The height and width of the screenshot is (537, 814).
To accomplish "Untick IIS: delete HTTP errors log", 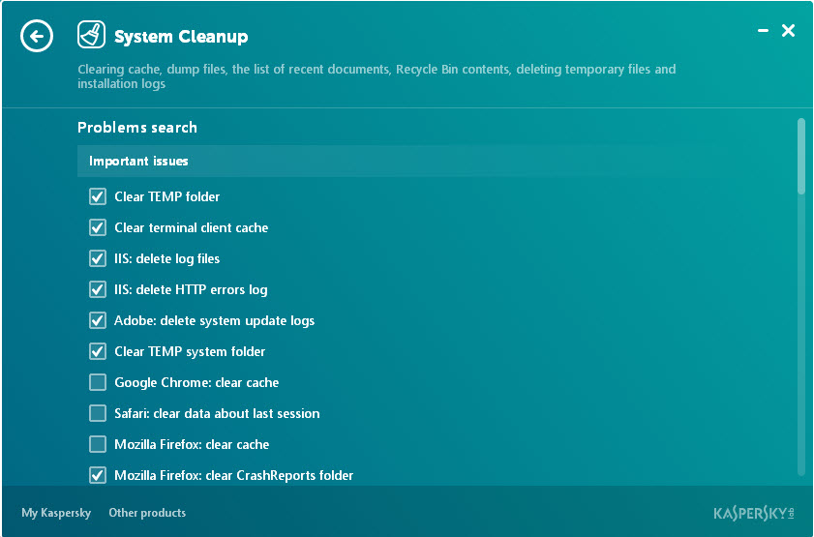I will tap(98, 289).
